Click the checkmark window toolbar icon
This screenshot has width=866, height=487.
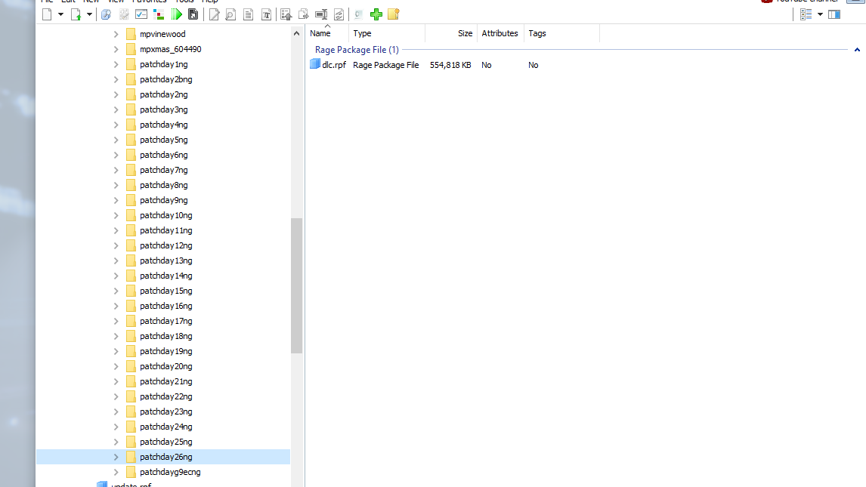point(141,14)
